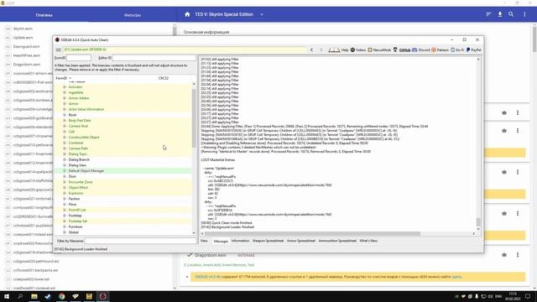Open the NexusMods toolbar link

coord(379,50)
